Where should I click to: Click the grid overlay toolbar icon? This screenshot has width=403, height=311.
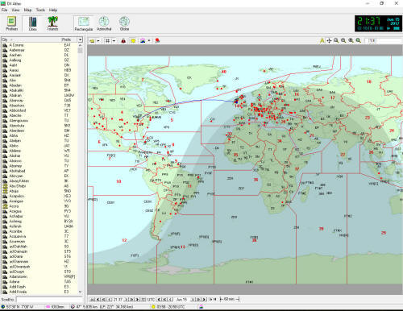[108, 41]
